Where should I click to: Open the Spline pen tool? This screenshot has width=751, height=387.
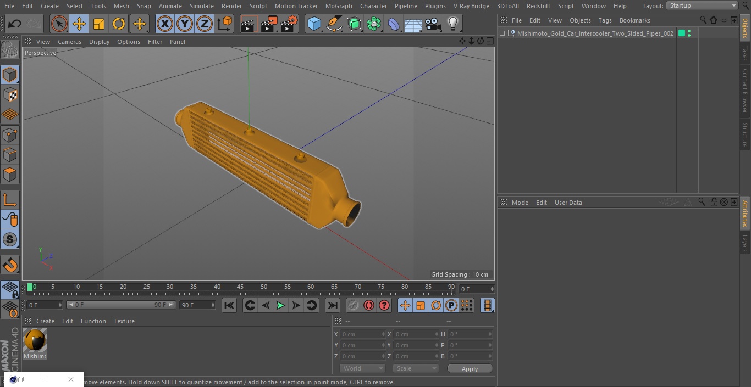point(334,24)
